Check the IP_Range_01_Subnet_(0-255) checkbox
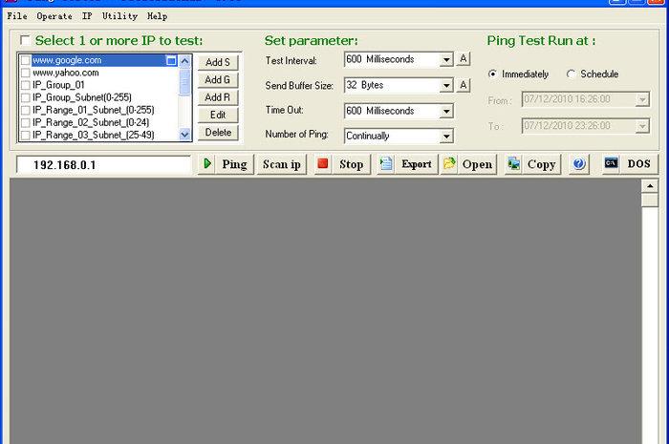669x444 pixels. tap(26, 111)
